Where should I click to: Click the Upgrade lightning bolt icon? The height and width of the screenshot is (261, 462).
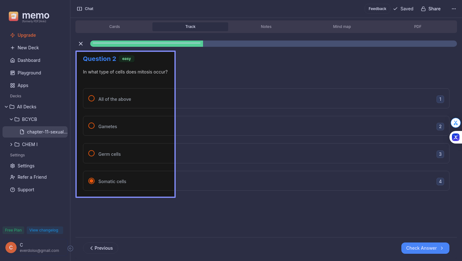(x=13, y=35)
